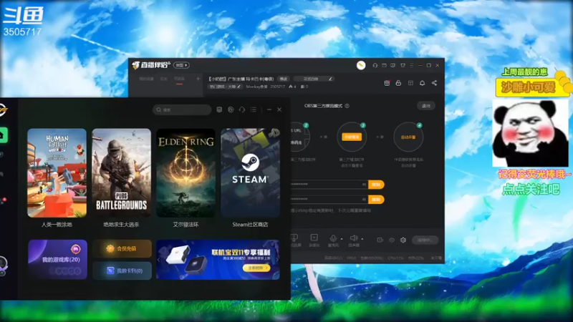Open 我的卡包(0) card wallet button

pyautogui.click(x=122, y=270)
